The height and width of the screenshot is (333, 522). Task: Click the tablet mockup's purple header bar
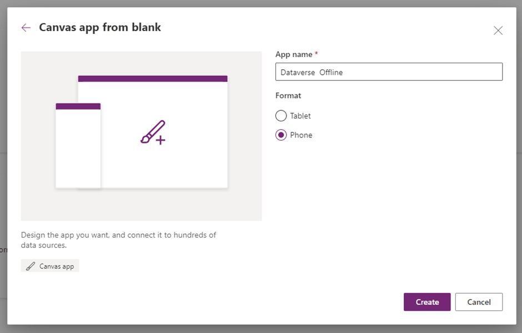(x=153, y=79)
